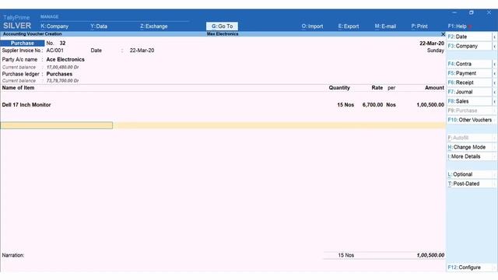Click the highlighted empty item name field
The image size is (498, 280).
click(x=57, y=125)
